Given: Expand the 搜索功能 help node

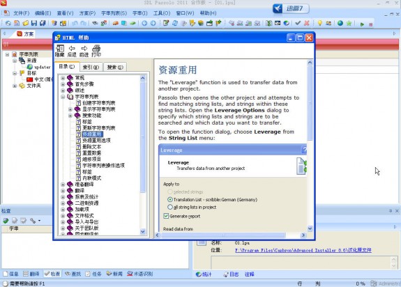Looking at the screenshot, I should (x=70, y=116).
